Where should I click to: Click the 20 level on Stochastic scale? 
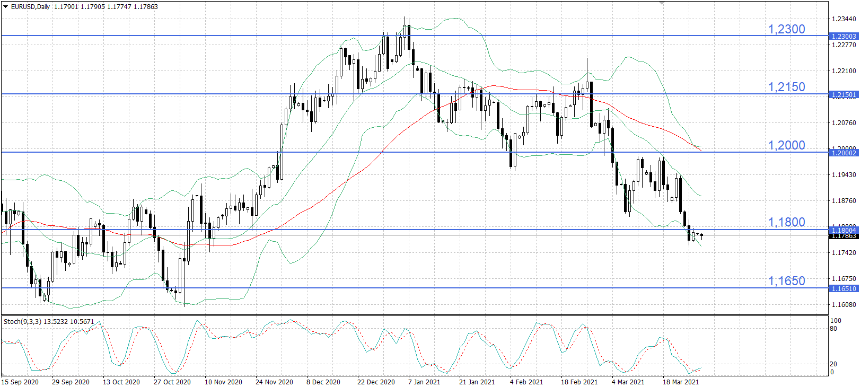click(x=833, y=364)
